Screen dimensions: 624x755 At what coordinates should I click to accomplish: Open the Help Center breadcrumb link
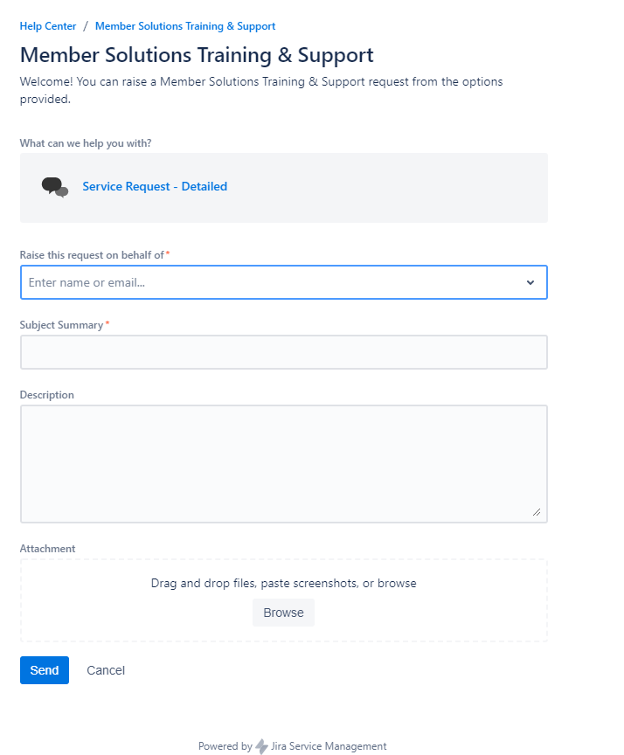[x=48, y=26]
